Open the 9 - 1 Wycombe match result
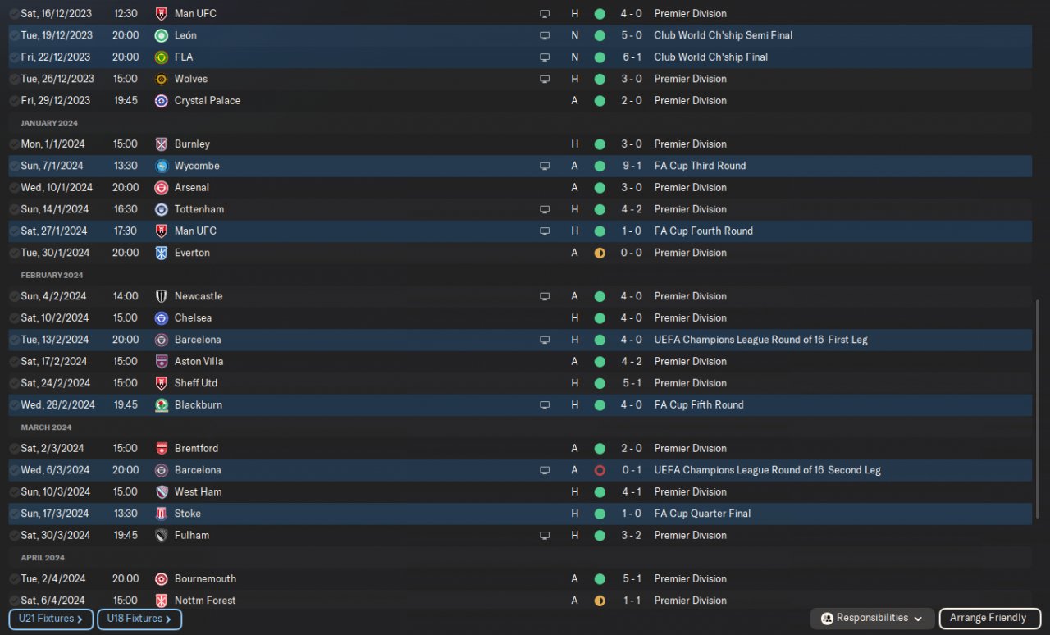The width and height of the screenshot is (1050, 635). (632, 166)
